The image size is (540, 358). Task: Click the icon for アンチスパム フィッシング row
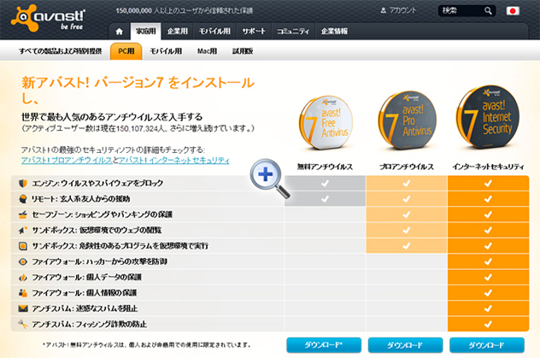click(23, 324)
